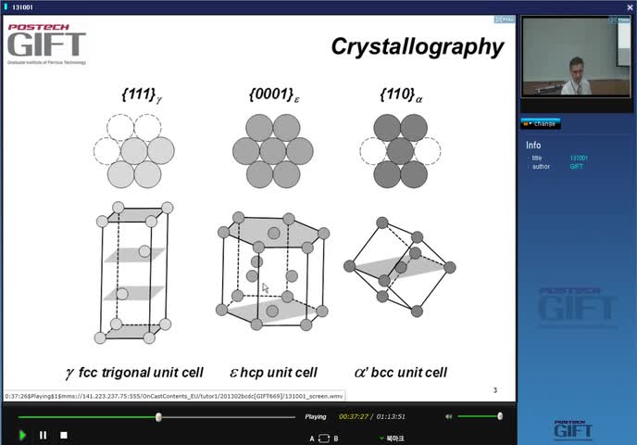Image resolution: width=637 pixels, height=445 pixels.
Task: Set repeat start point A
Action: pyautogui.click(x=312, y=439)
